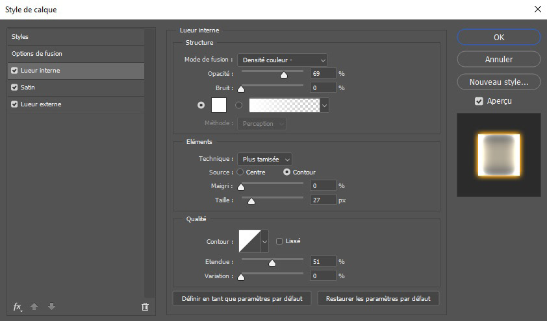Screen dimensions: 547x321
Task: Disable the Lueur externe checkbox
Action: (14, 104)
